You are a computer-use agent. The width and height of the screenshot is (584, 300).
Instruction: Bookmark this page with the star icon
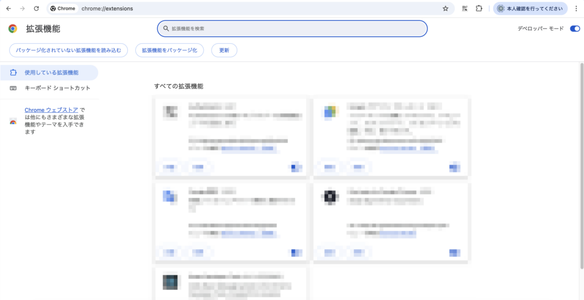[445, 9]
